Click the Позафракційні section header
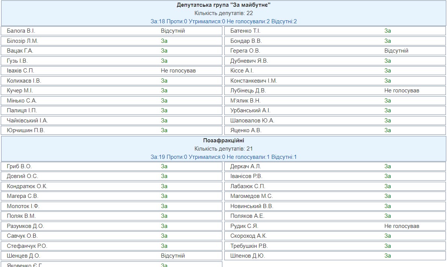447x267 pixels. 223,140
